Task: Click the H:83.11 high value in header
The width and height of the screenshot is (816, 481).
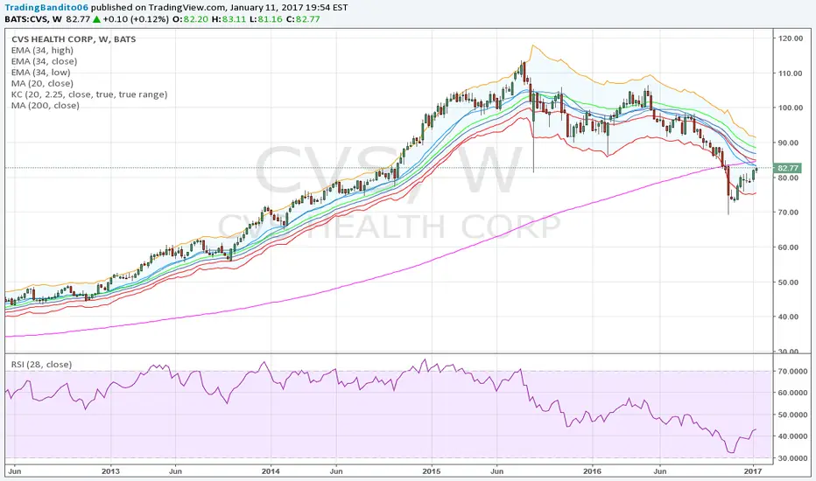Action: tap(229, 19)
